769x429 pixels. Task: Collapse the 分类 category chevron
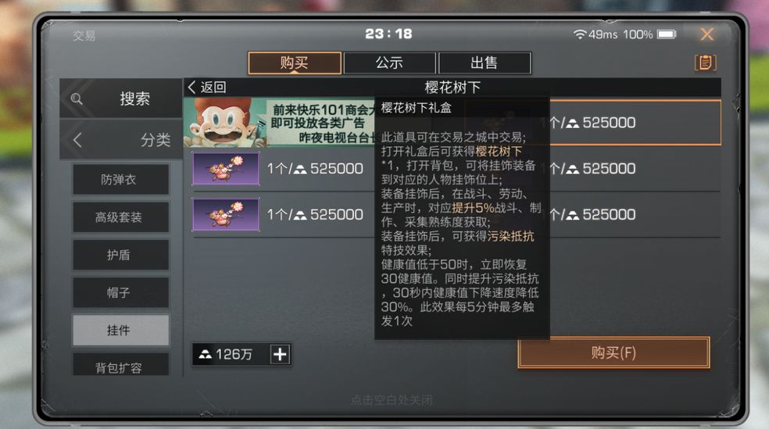[77, 140]
